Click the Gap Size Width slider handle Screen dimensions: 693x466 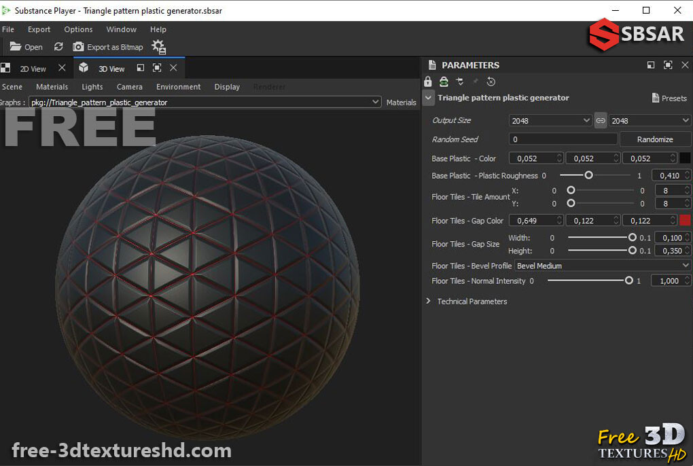[632, 237]
